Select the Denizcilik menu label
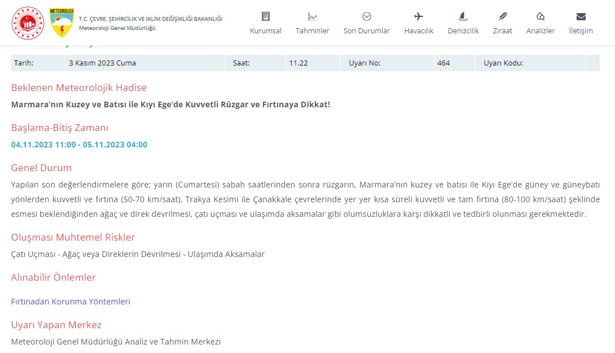The image size is (615, 353). 463,30
